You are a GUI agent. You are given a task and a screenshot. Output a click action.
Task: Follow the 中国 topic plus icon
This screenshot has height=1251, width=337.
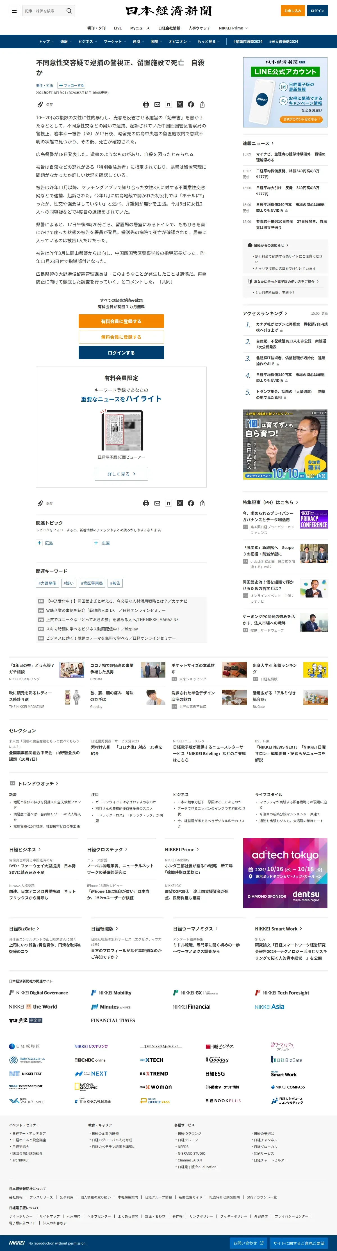point(96,543)
